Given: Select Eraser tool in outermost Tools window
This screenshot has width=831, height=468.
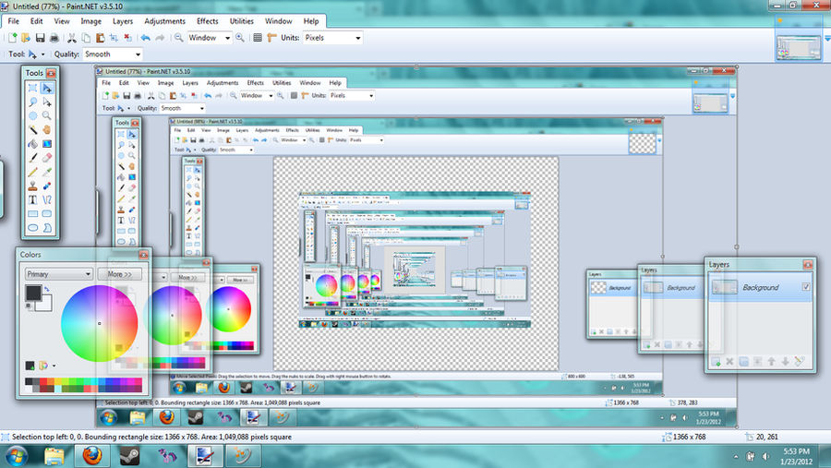Looking at the screenshot, I should 47,158.
